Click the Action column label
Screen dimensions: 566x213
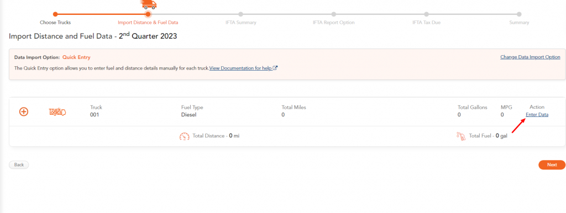[x=537, y=107]
